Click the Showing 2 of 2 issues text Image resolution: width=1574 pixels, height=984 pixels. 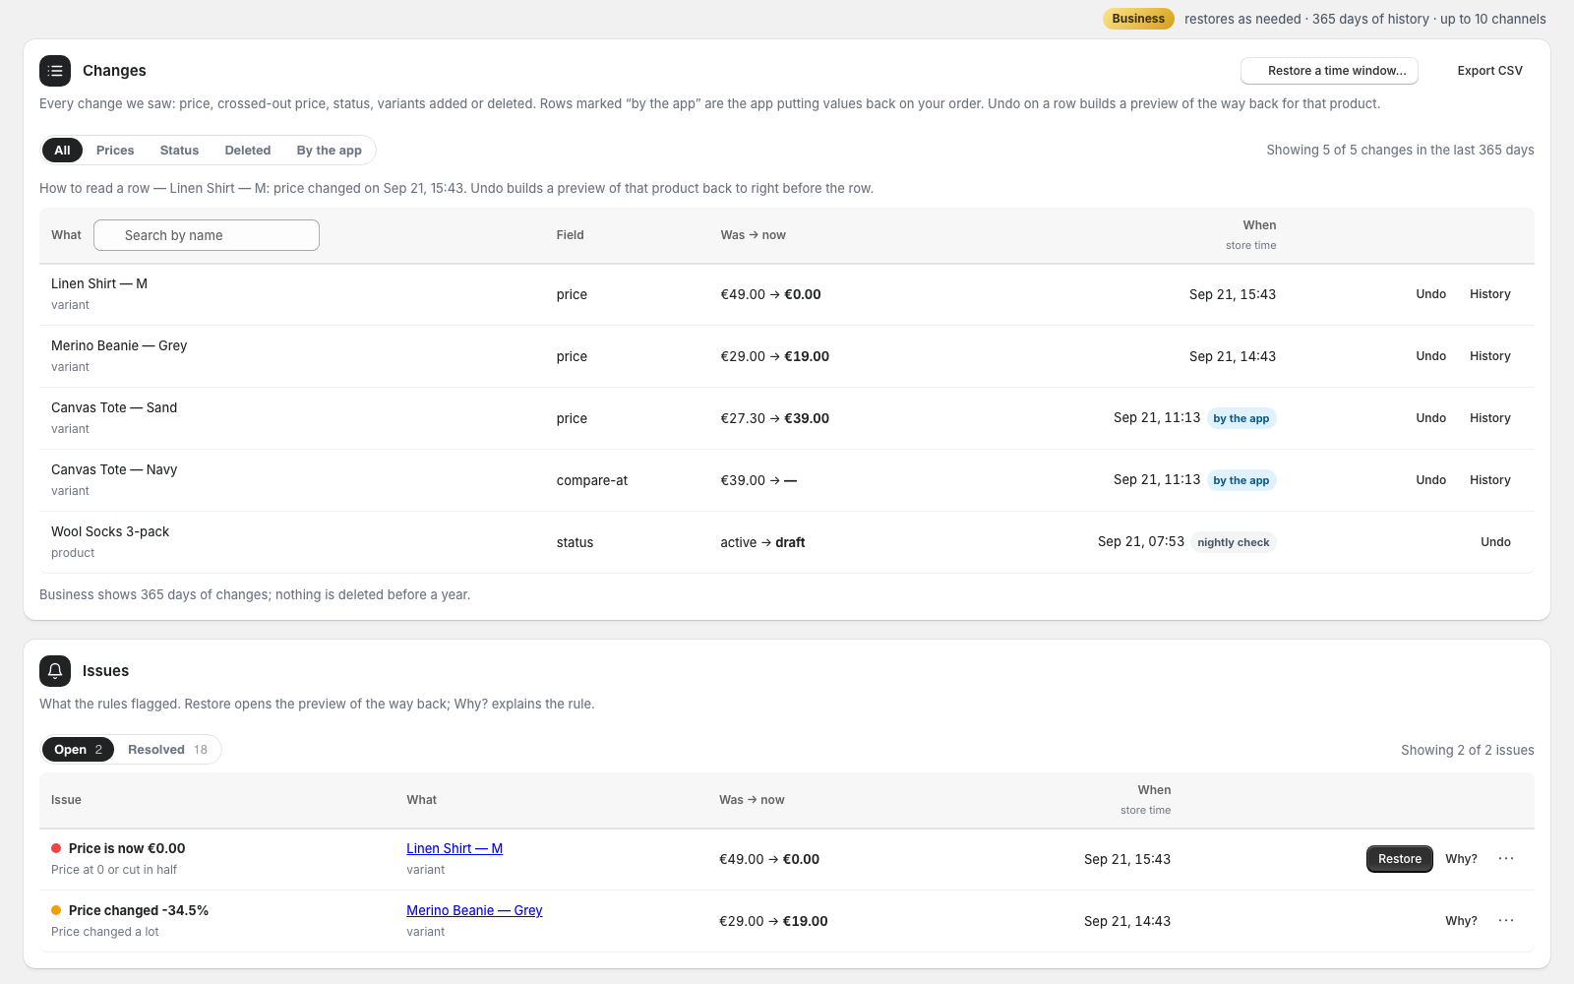point(1468,750)
